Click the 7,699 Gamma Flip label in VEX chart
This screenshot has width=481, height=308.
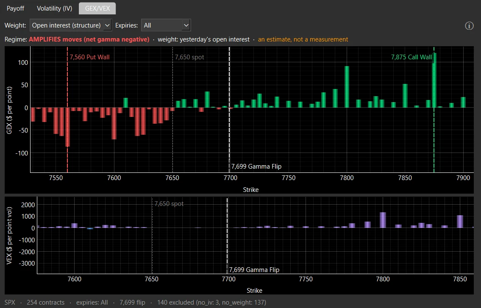[x=254, y=269]
